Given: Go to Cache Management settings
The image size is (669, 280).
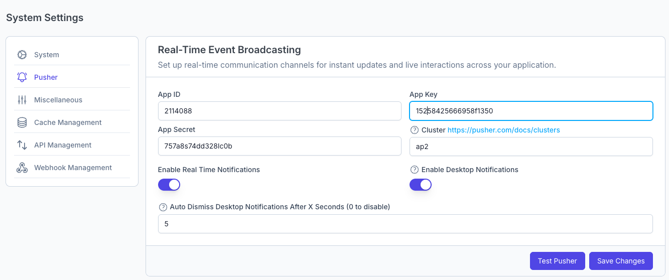Looking at the screenshot, I should [68, 122].
